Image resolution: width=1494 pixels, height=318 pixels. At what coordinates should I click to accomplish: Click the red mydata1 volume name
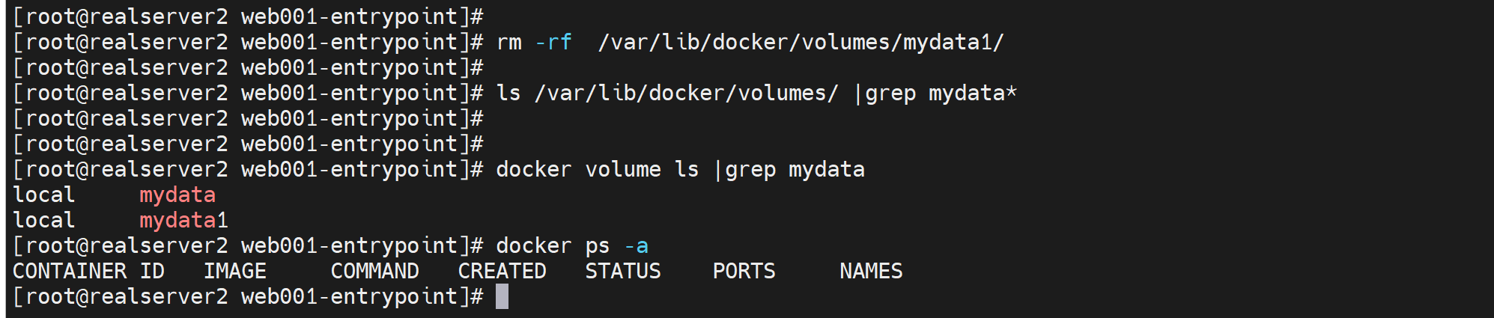[183, 220]
